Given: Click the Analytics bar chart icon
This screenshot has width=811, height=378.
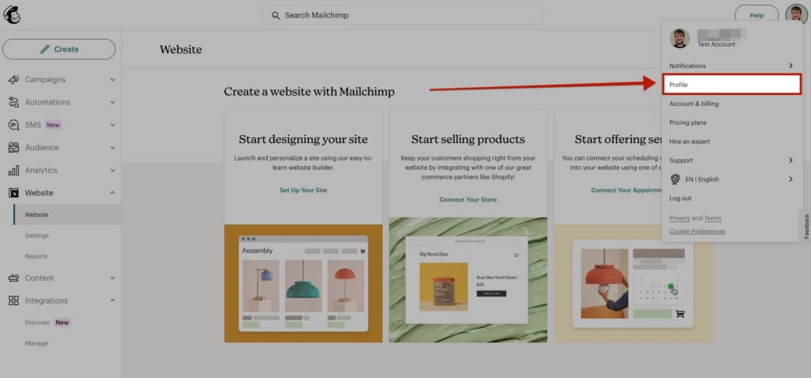Looking at the screenshot, I should [x=14, y=170].
